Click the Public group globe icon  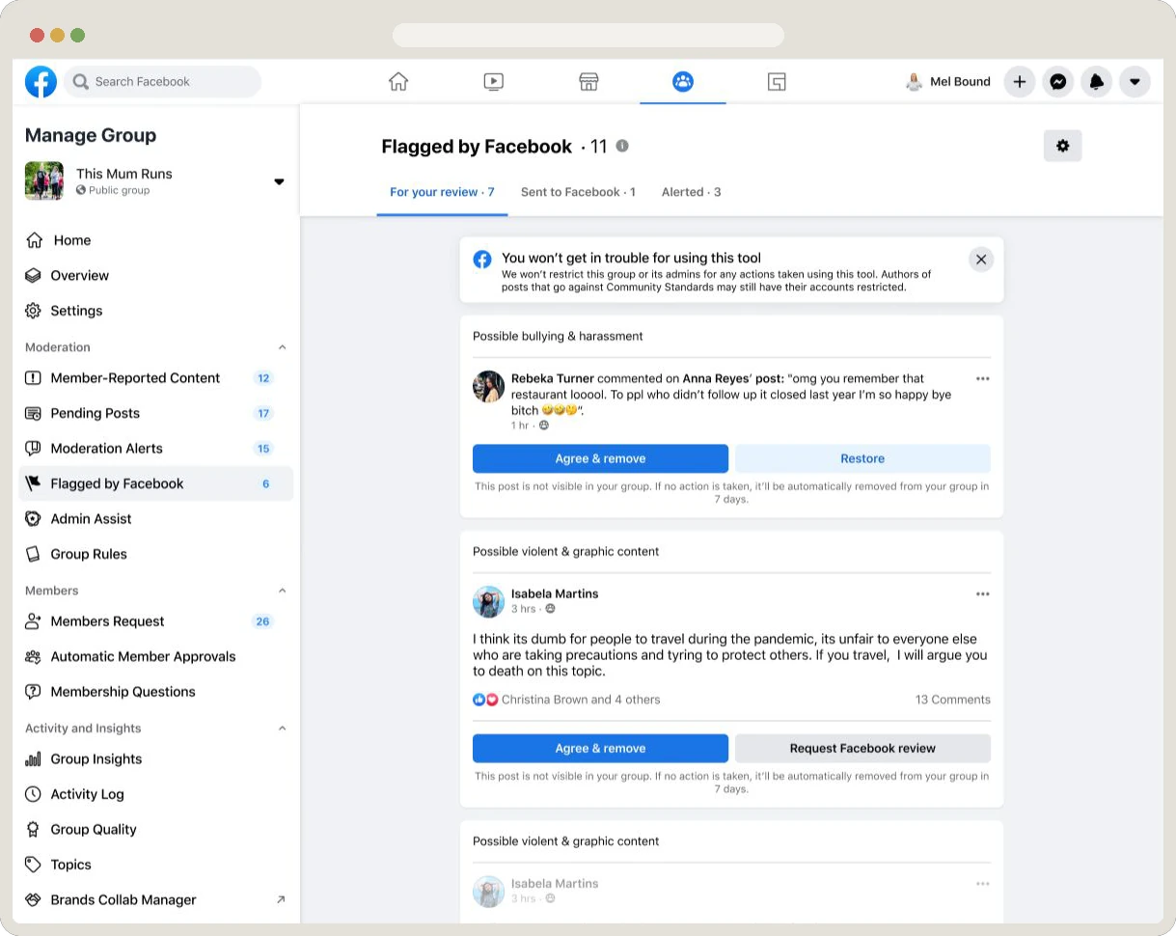point(82,191)
